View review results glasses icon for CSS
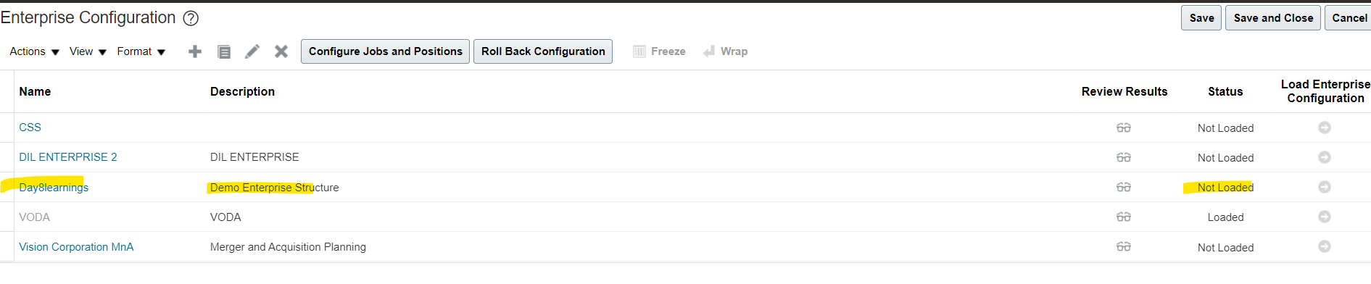This screenshot has width=1371, height=284. [1124, 128]
